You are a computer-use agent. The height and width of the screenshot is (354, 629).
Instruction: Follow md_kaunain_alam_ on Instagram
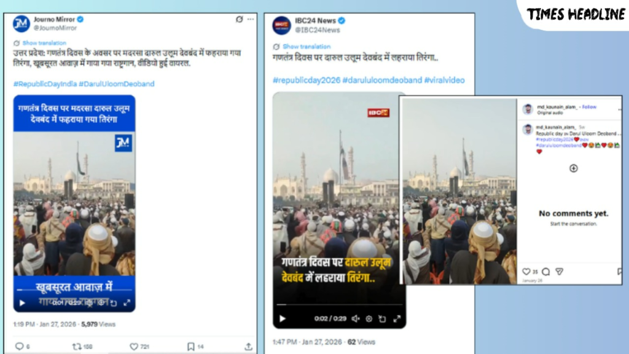[589, 107]
